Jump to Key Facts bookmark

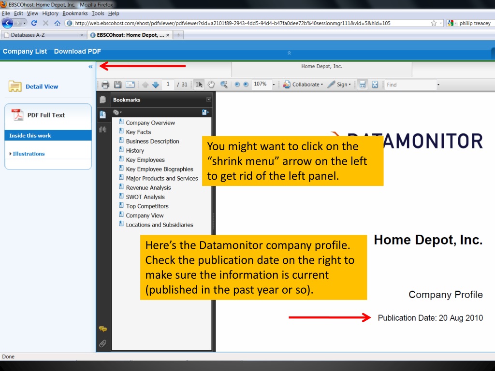coord(138,132)
